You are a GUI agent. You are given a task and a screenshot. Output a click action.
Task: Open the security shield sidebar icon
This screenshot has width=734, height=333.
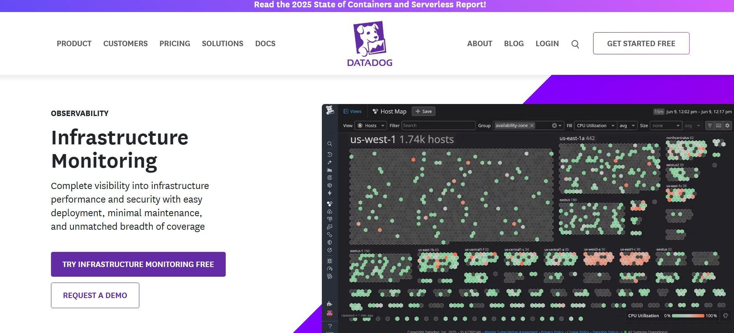pyautogui.click(x=330, y=243)
